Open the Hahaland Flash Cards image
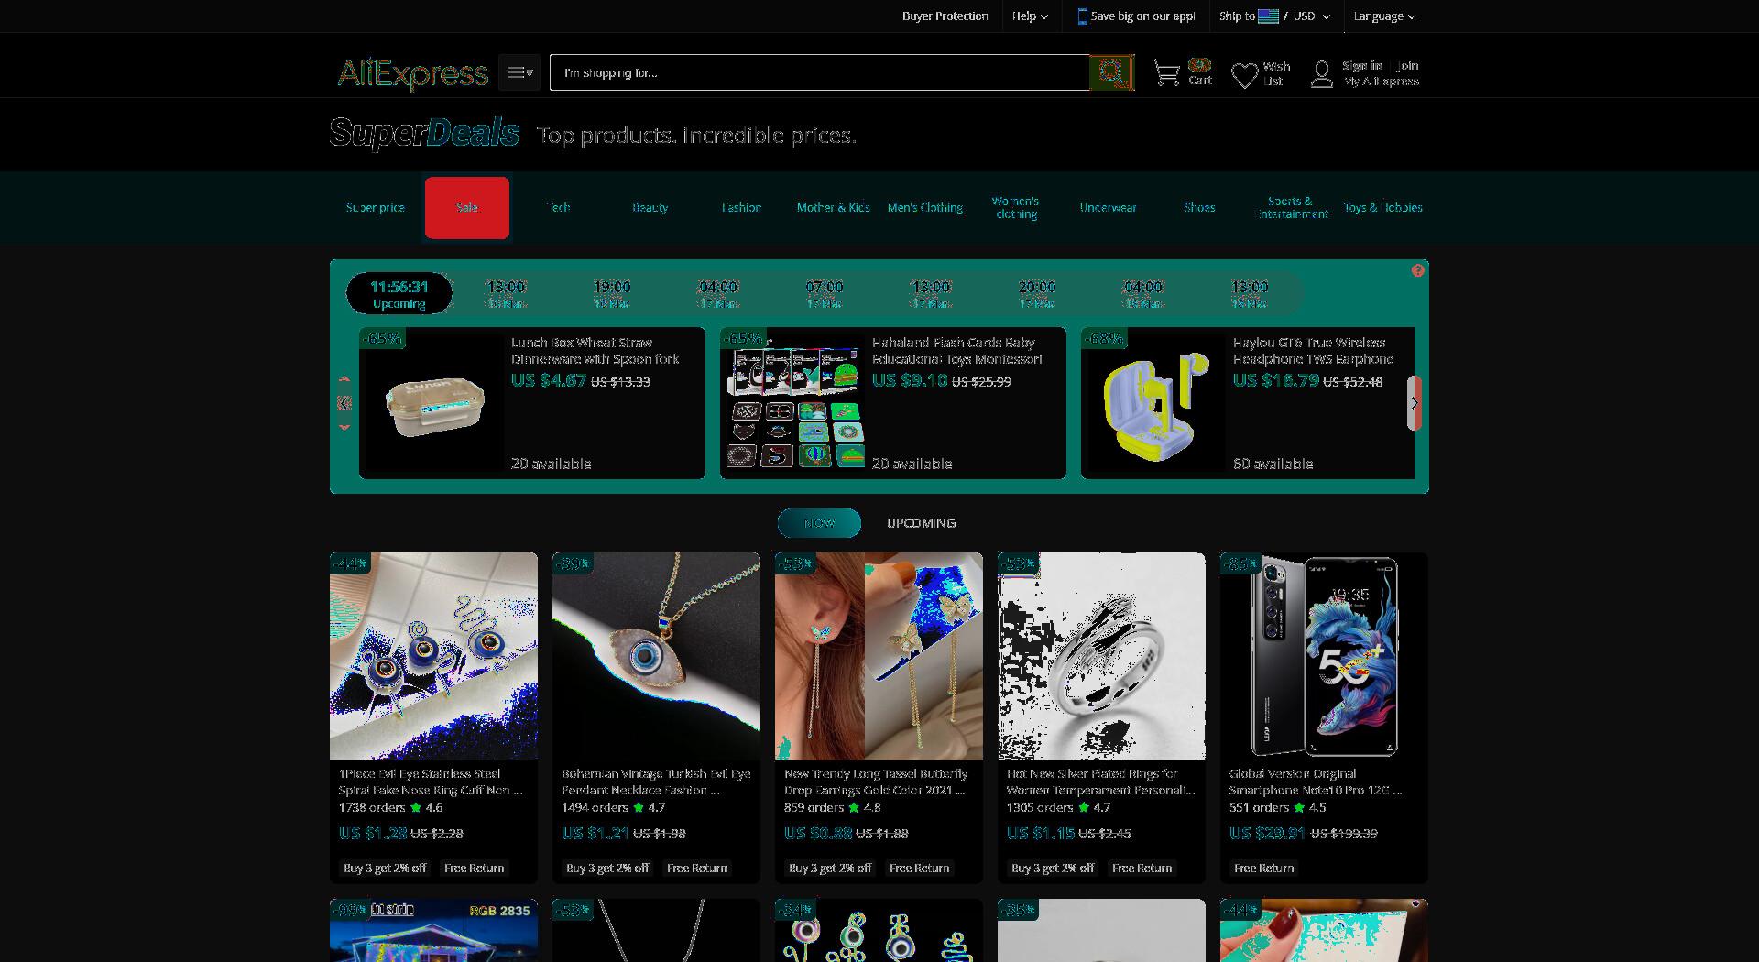Screen dimensions: 1759x962 (x=795, y=403)
